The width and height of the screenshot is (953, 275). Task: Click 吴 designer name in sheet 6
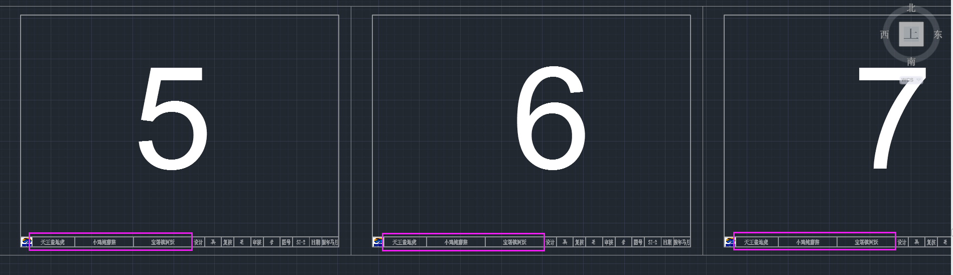coord(565,242)
